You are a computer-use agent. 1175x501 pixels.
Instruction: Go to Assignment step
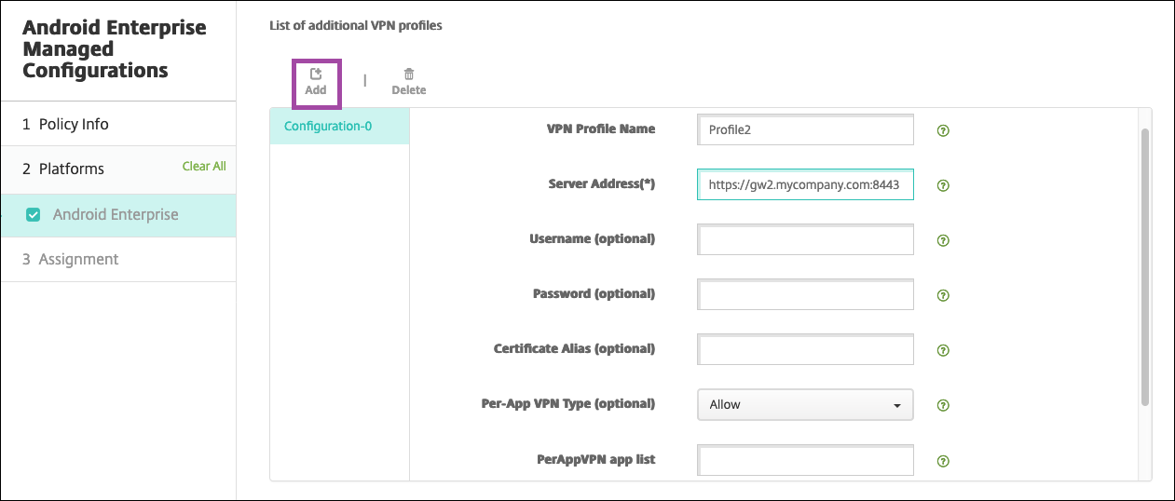pos(71,259)
